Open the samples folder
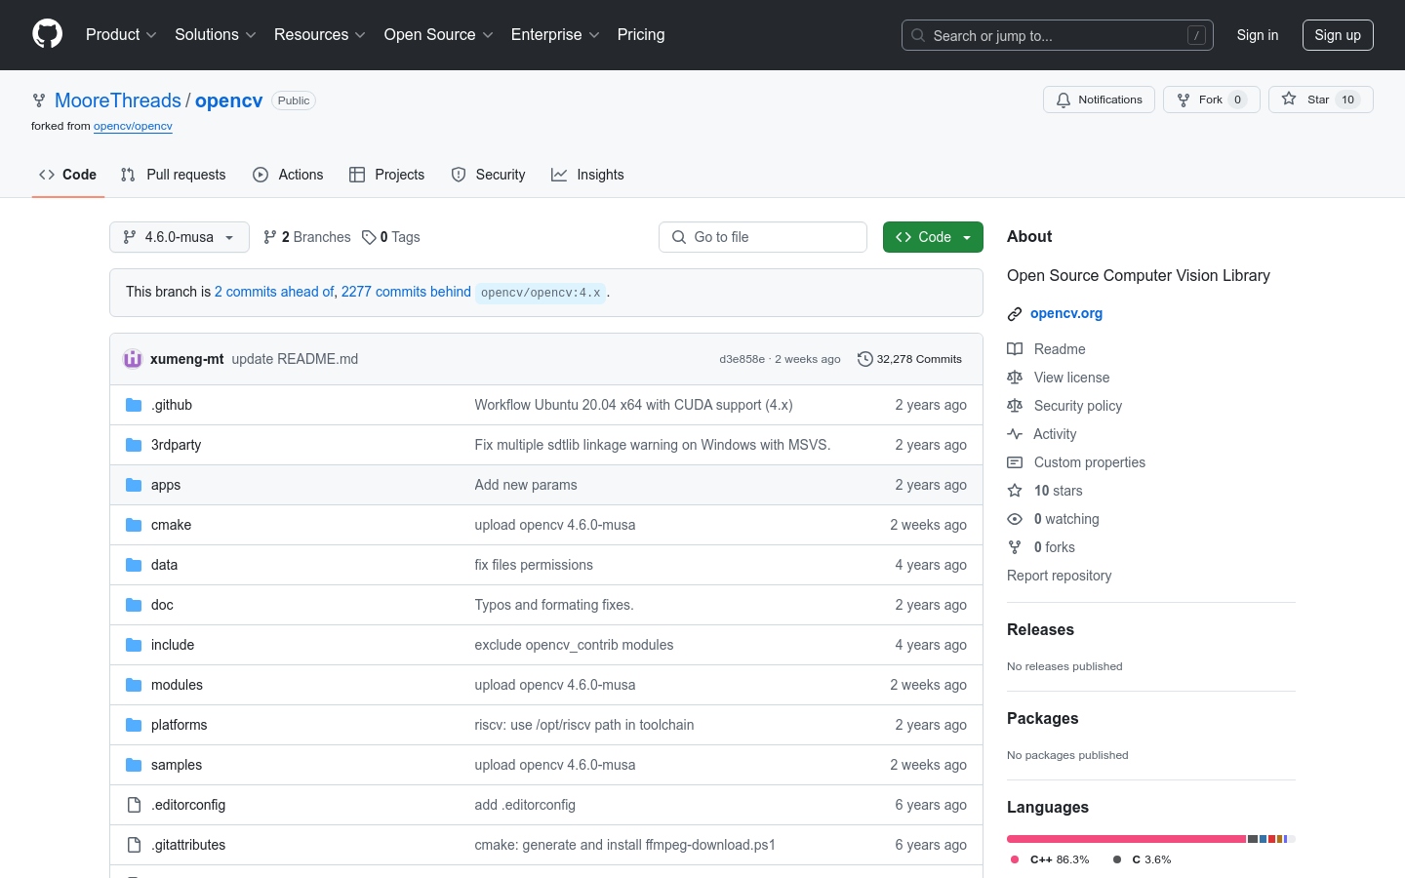 tap(177, 765)
